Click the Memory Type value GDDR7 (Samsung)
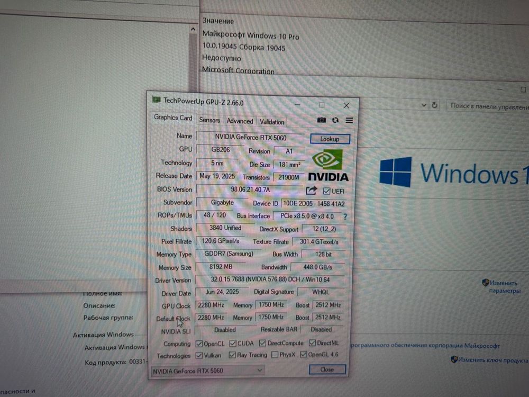Image resolution: width=529 pixels, height=397 pixels. (229, 254)
